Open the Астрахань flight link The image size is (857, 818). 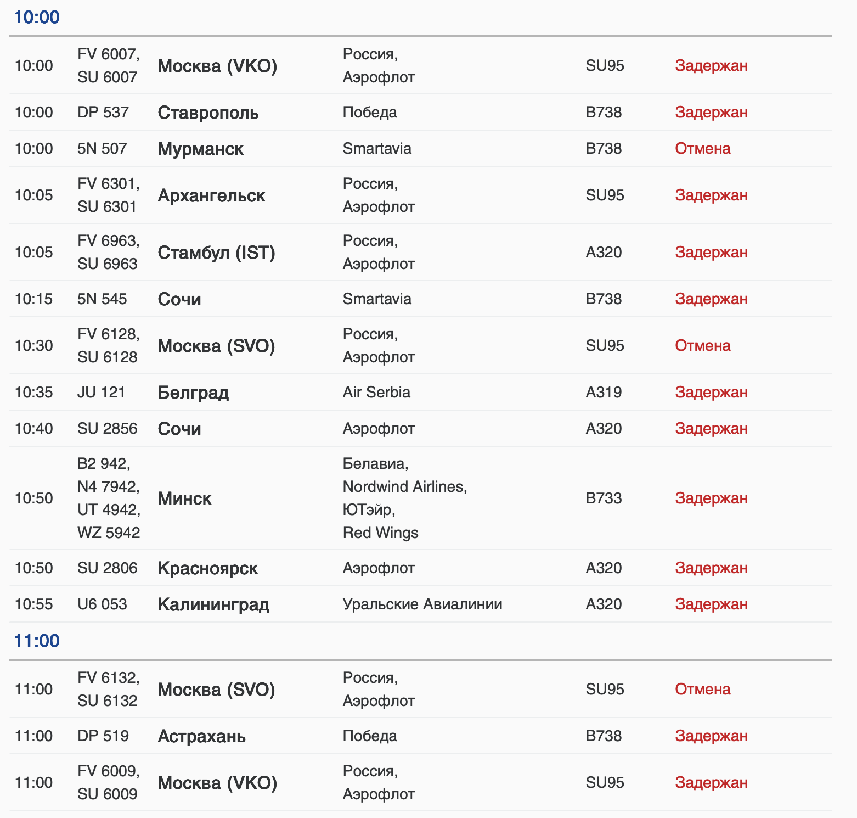click(x=201, y=736)
